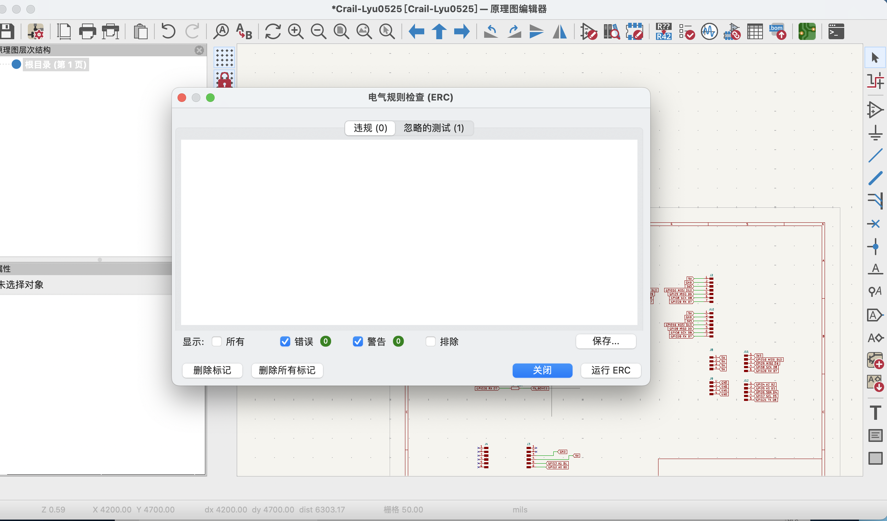The image size is (887, 521).
Task: Switch to the 违规 (0) tab
Action: 370,128
